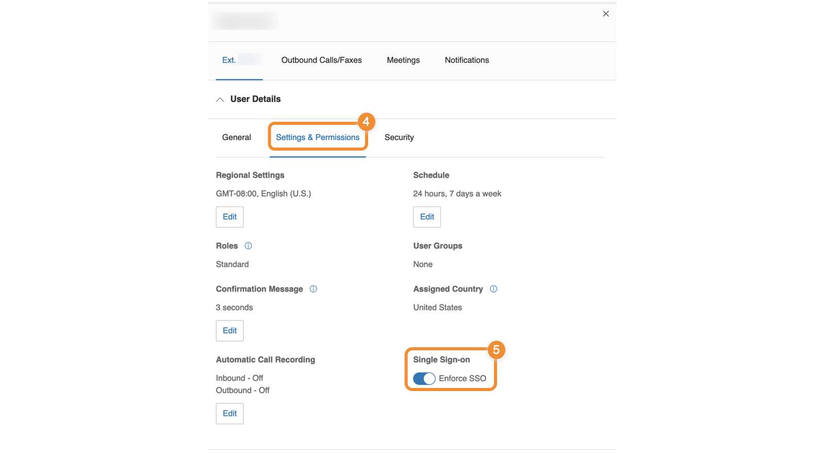The height and width of the screenshot is (454, 825).
Task: Edit the Regional Settings
Action: (229, 217)
